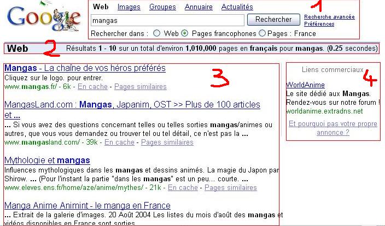This screenshot has width=385, height=226.
Task: Click the worldanime.extradns.net URL text
Action: (x=324, y=111)
